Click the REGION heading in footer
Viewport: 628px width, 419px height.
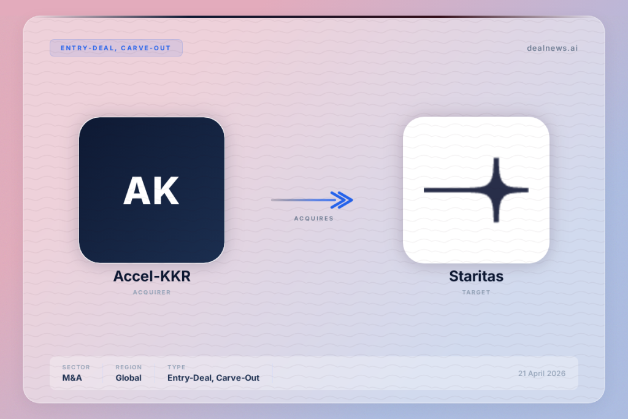pyautogui.click(x=128, y=367)
